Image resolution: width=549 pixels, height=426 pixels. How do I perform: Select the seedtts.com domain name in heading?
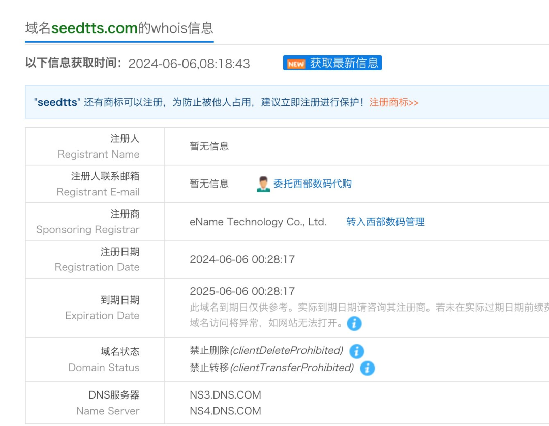tap(95, 28)
